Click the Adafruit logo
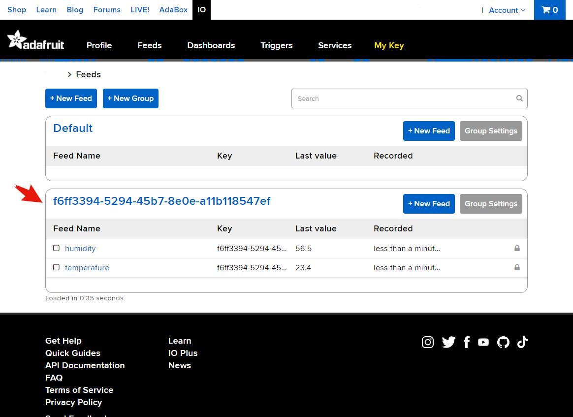Viewport: 573px width, 417px height. coord(36,40)
